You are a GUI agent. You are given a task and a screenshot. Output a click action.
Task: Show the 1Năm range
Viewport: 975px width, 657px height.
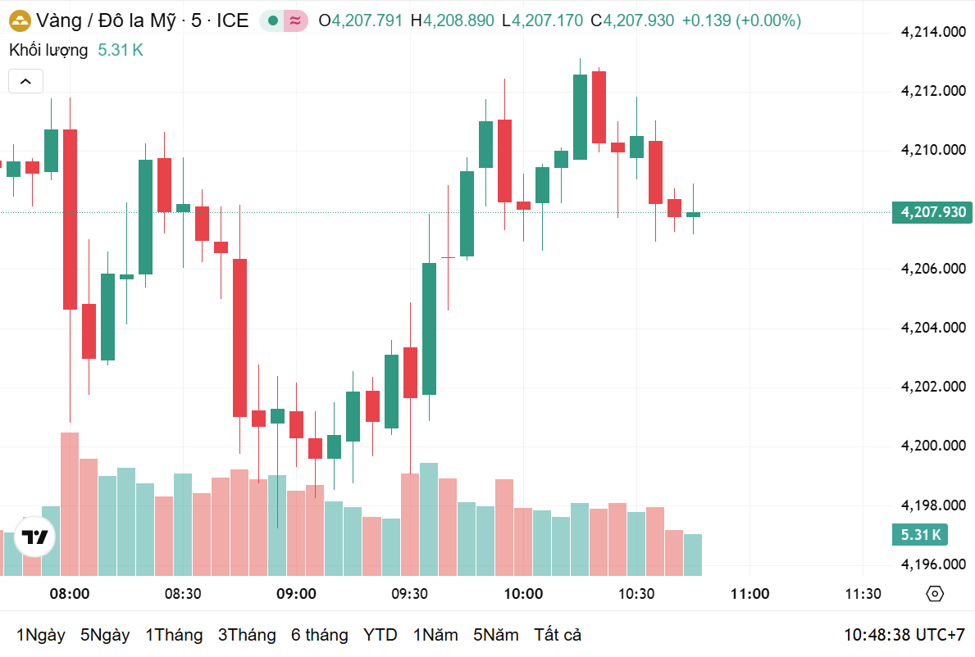click(435, 635)
